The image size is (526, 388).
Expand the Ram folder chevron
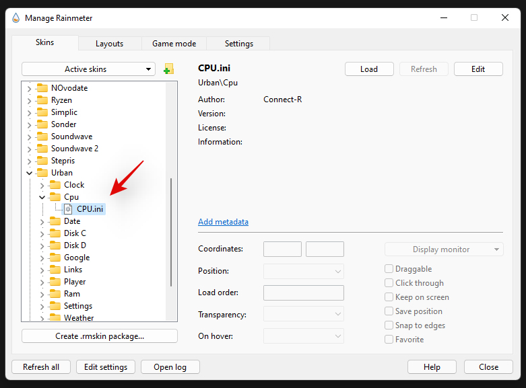coord(42,294)
